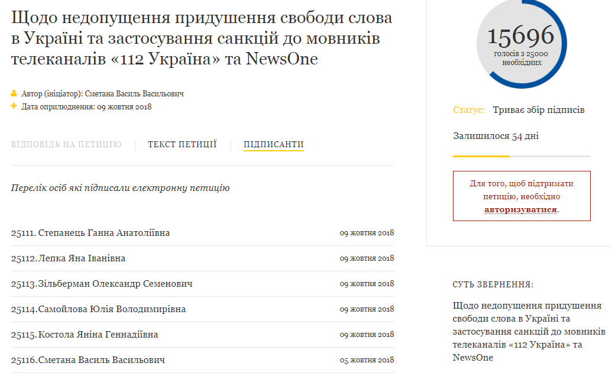Image resolution: width=612 pixels, height=376 pixels.
Task: Click author name Сметана Василь Васильович
Action: coord(134,93)
